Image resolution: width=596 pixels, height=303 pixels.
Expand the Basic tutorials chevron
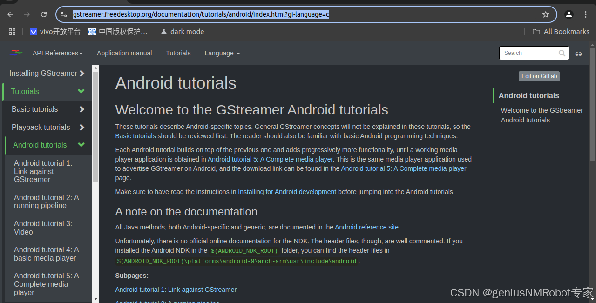pyautogui.click(x=82, y=109)
